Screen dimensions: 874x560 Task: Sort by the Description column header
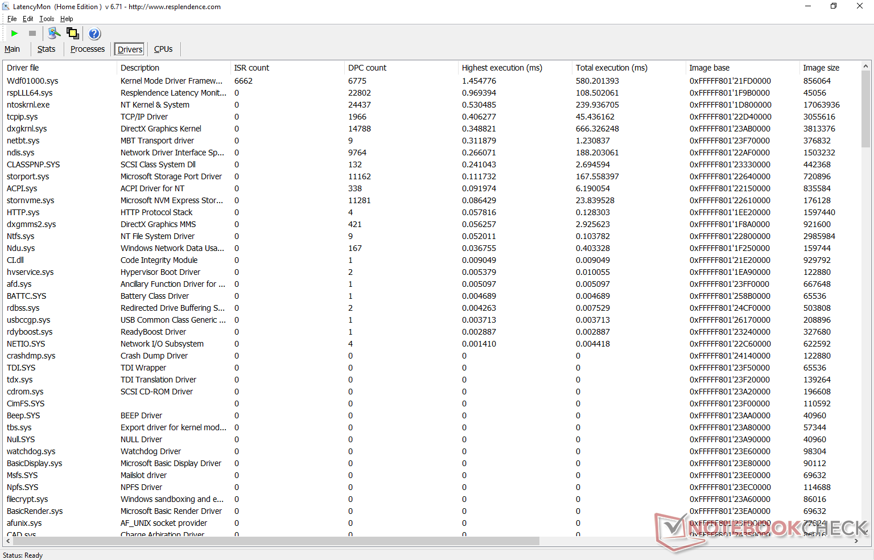[x=174, y=68]
